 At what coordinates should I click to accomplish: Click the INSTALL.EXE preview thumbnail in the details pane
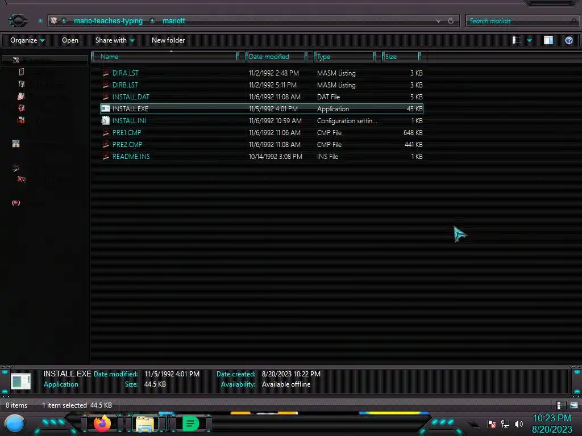point(21,381)
